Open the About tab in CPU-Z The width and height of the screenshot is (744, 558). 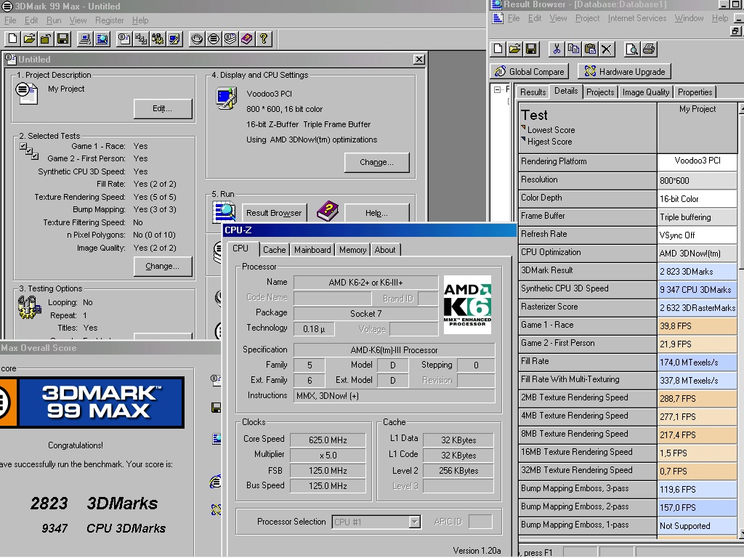coord(385,250)
